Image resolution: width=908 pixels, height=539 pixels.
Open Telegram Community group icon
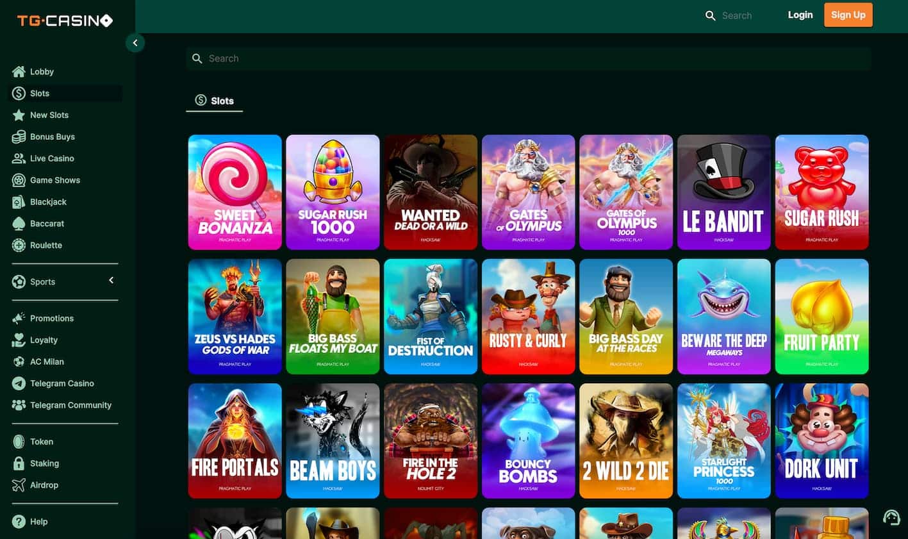19,405
